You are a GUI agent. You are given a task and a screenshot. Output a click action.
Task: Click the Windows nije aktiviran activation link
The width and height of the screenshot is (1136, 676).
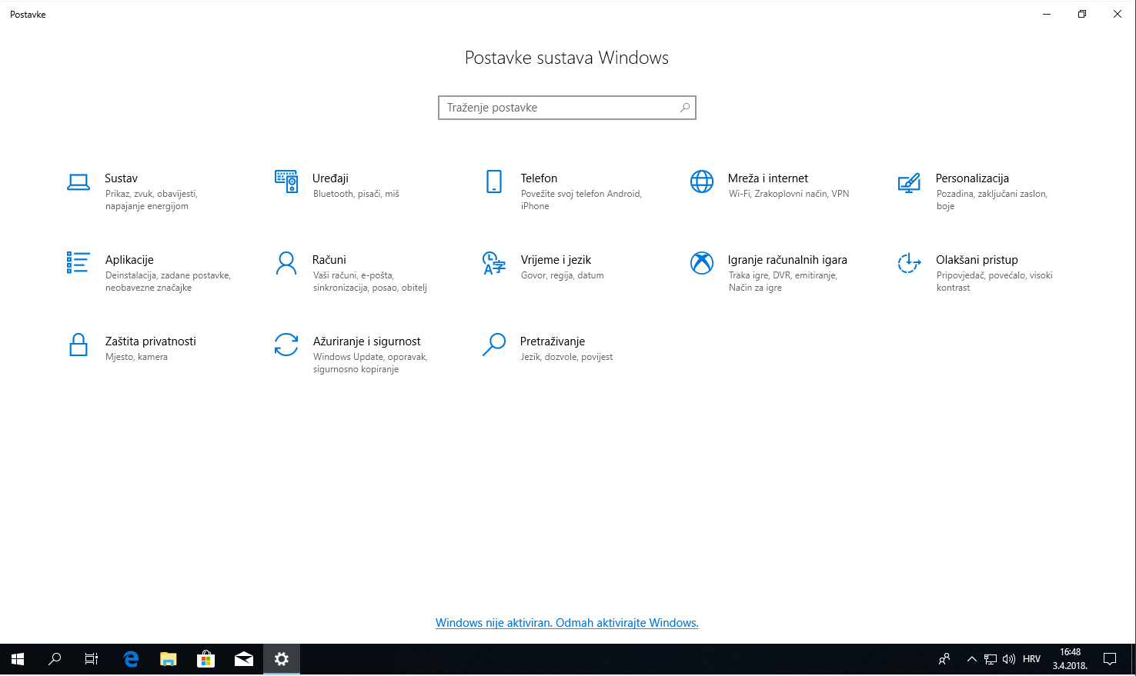567,623
